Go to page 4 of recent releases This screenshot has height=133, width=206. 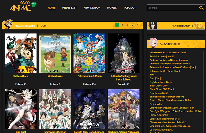tap(133, 25)
